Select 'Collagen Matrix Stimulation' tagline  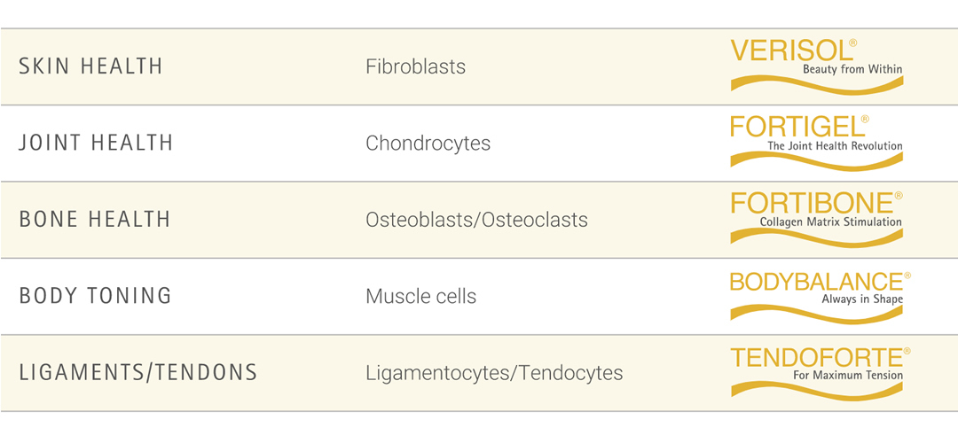click(x=830, y=221)
